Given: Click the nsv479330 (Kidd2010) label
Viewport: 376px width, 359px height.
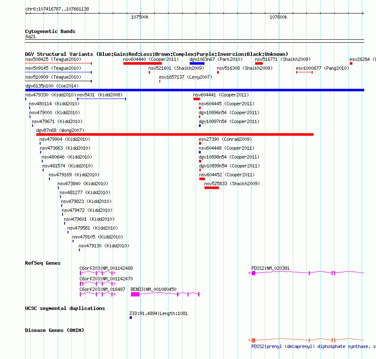Looking at the screenshot, I should (51, 95).
